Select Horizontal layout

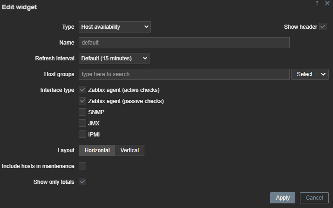[x=97, y=150]
